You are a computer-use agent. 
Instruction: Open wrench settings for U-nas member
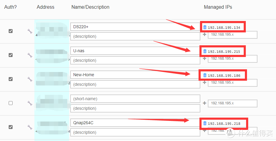30,55
